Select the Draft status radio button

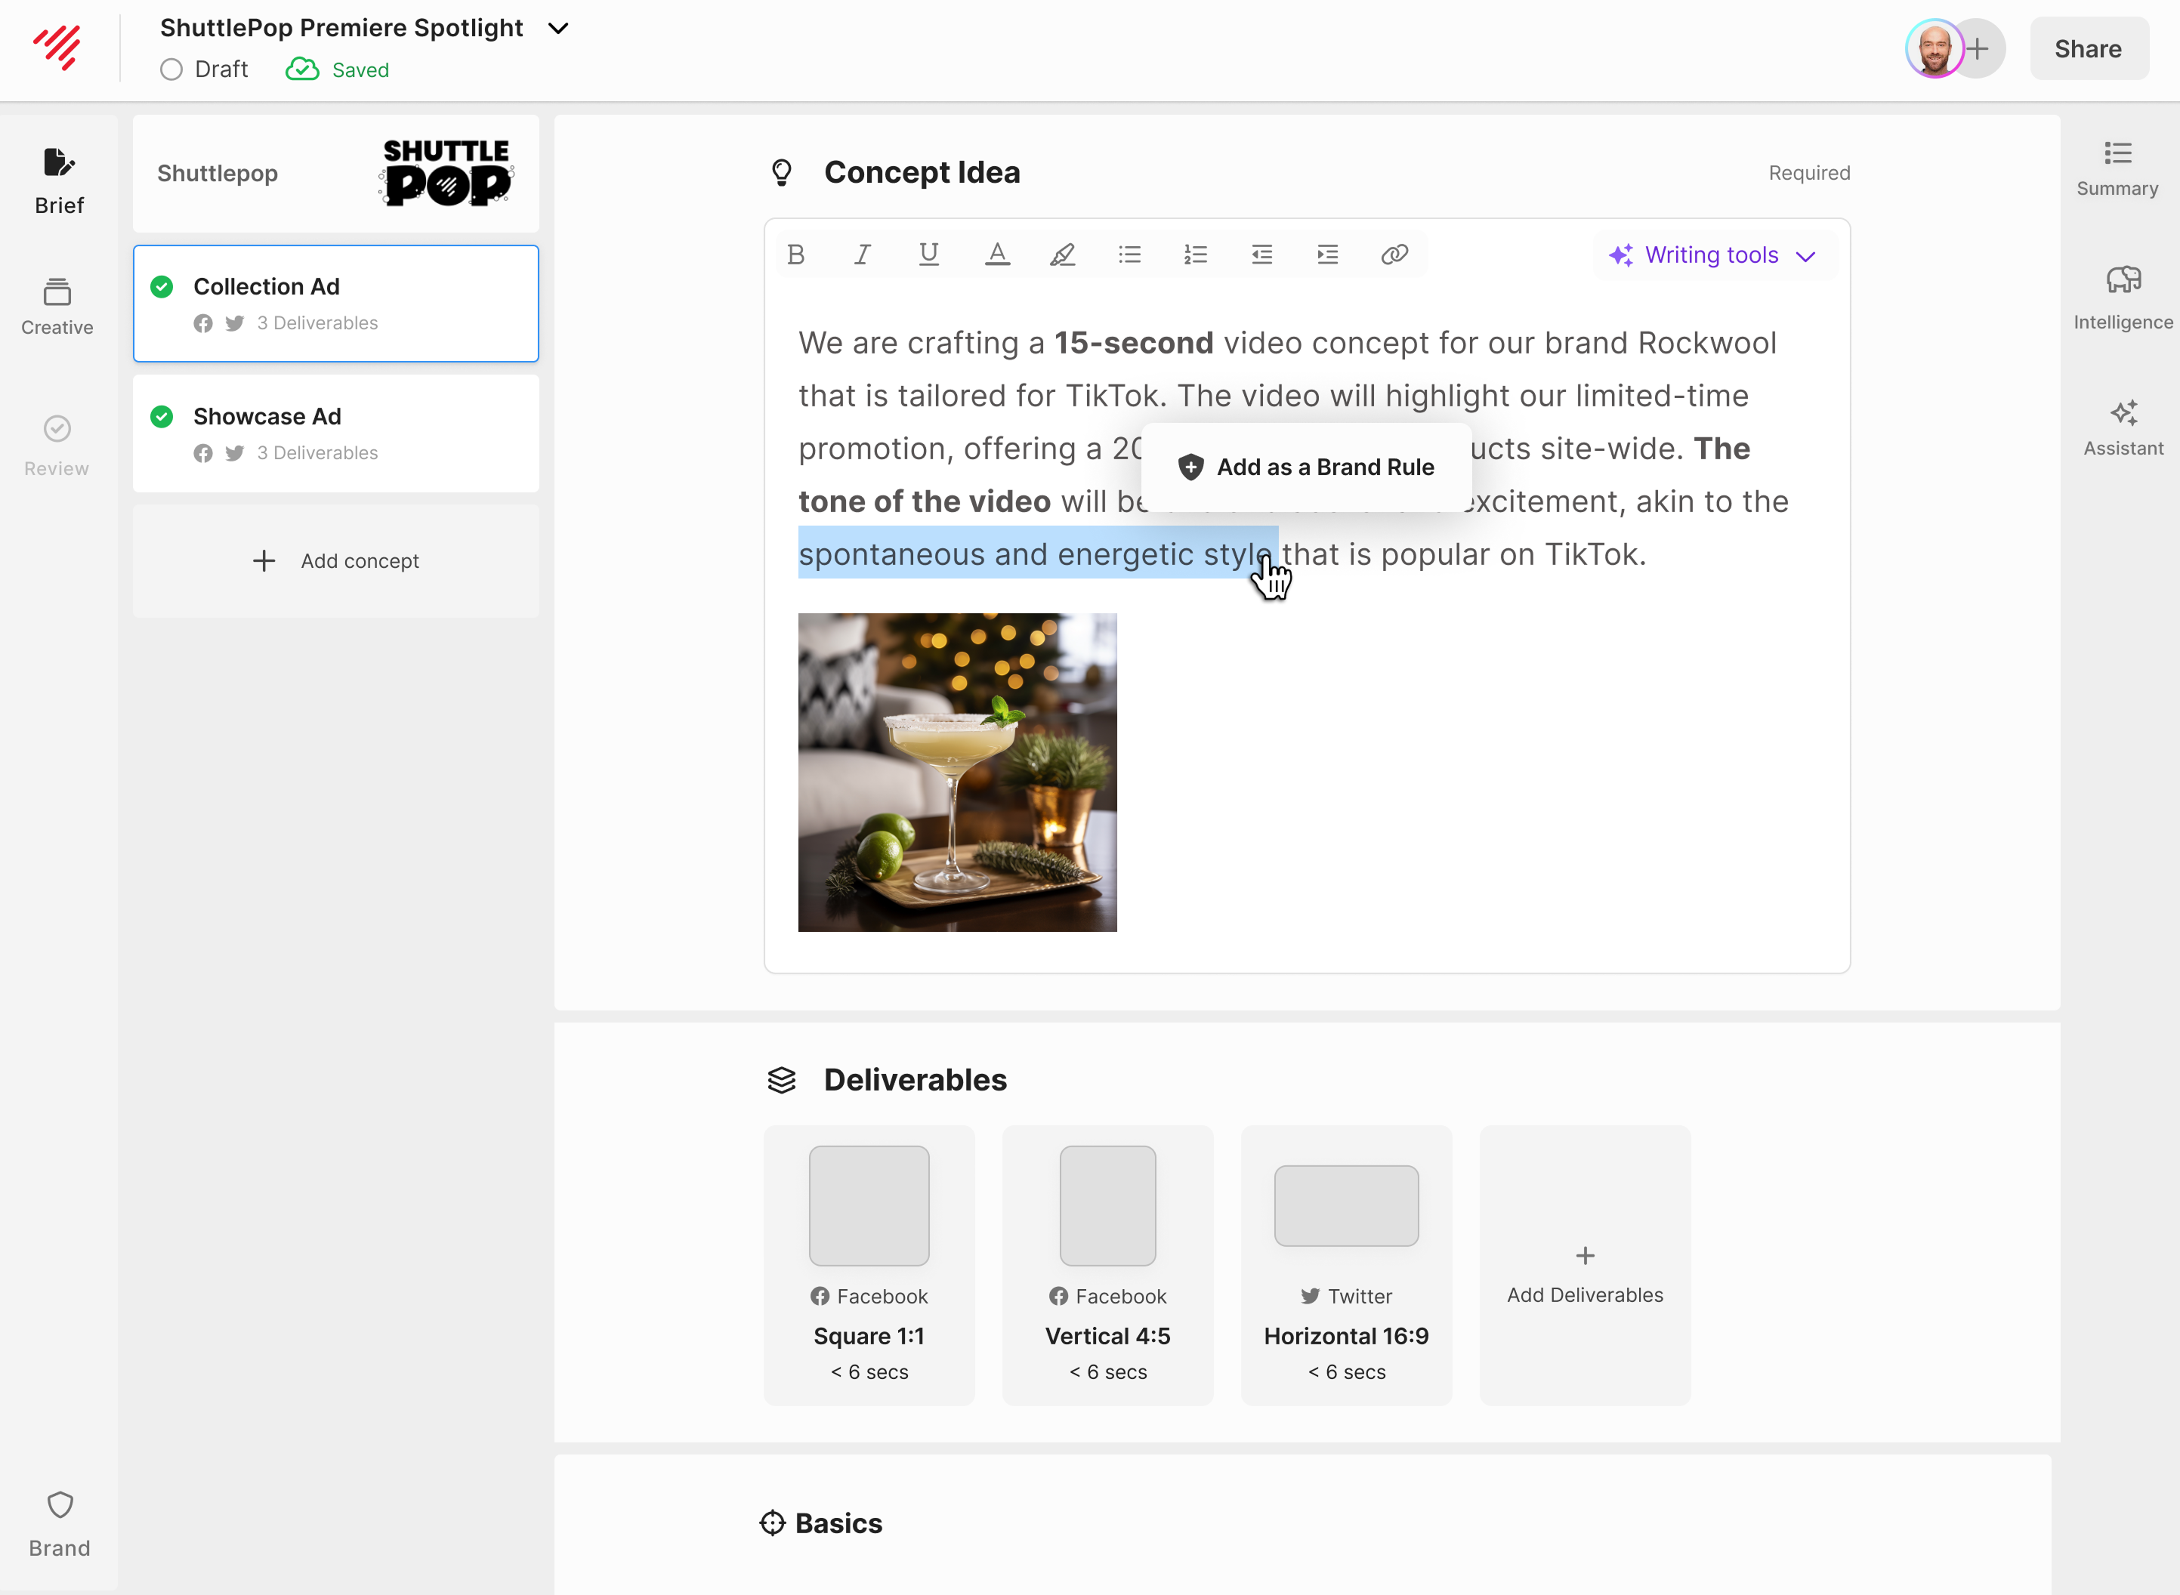pos(172,69)
